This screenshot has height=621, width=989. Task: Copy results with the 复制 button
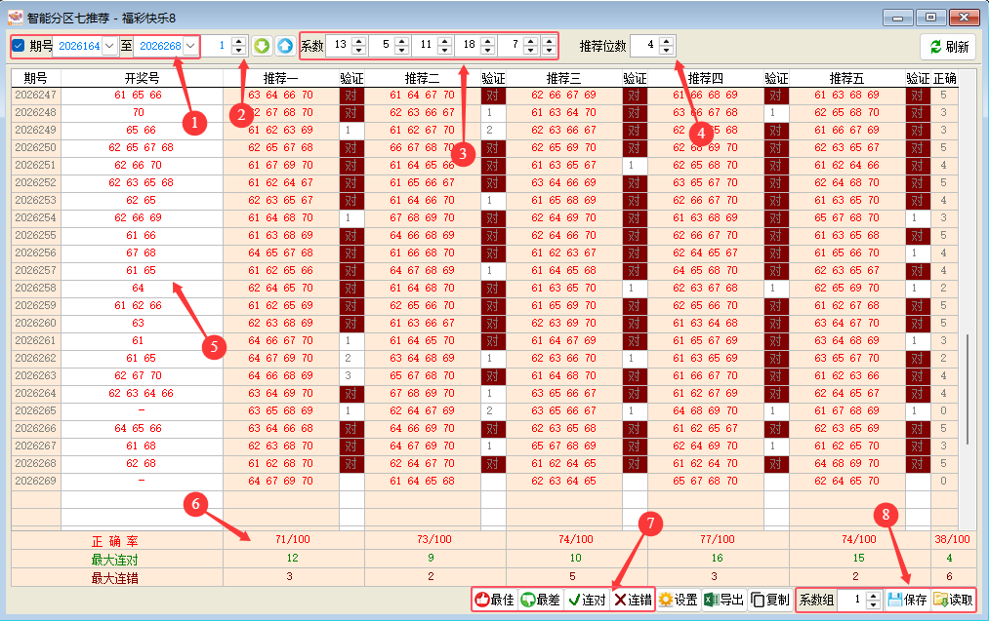(x=770, y=600)
